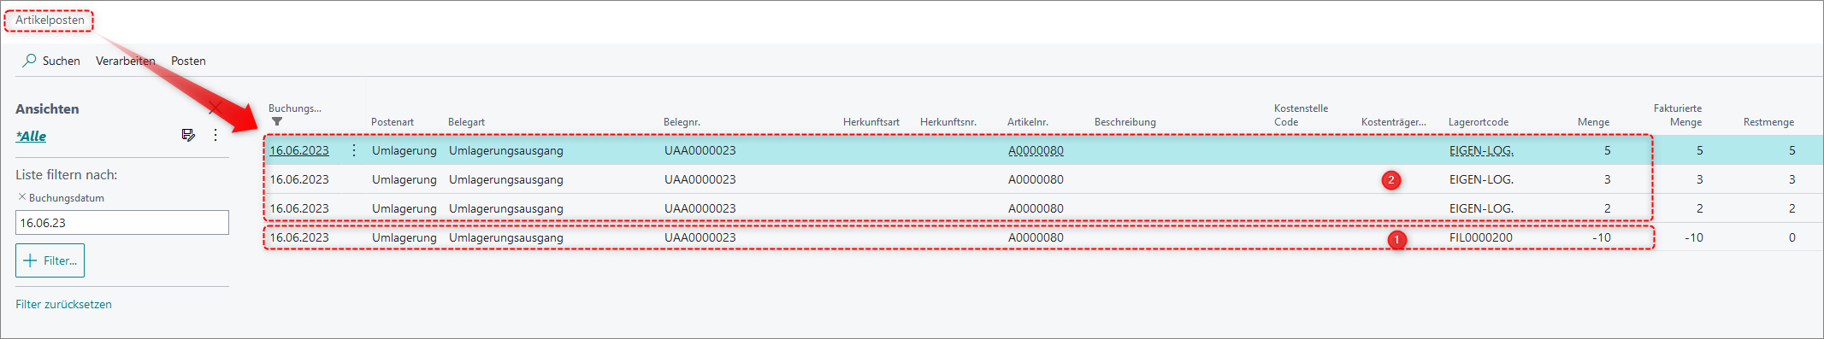Select Menge value 2 in third row

coord(1607,208)
